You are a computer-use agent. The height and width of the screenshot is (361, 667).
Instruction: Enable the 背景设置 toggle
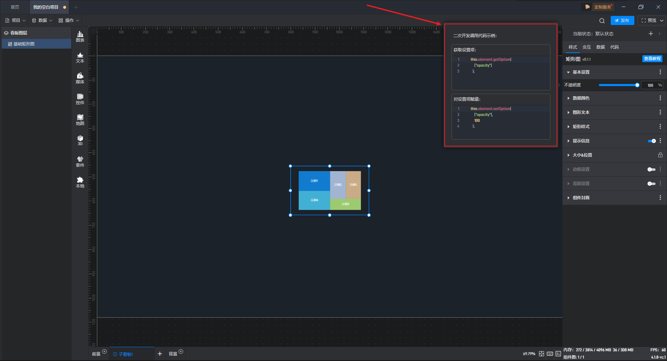tap(651, 184)
